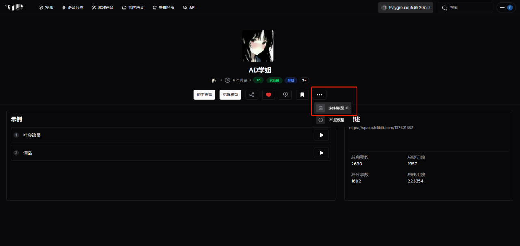This screenshot has height=246, width=520.
Task: Click the 构建声音 magic wand icon
Action: [94, 8]
